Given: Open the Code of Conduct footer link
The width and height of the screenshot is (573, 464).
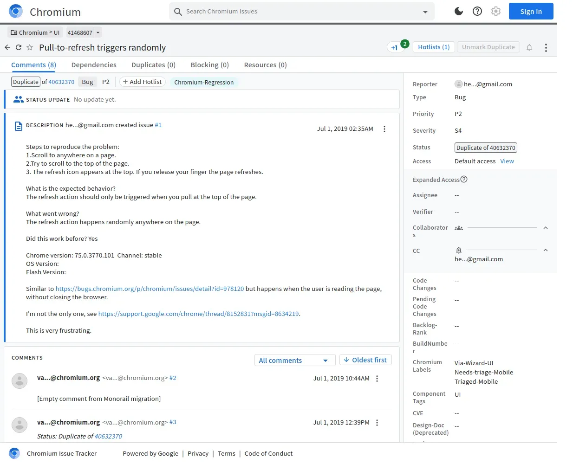Looking at the screenshot, I should (x=268, y=453).
